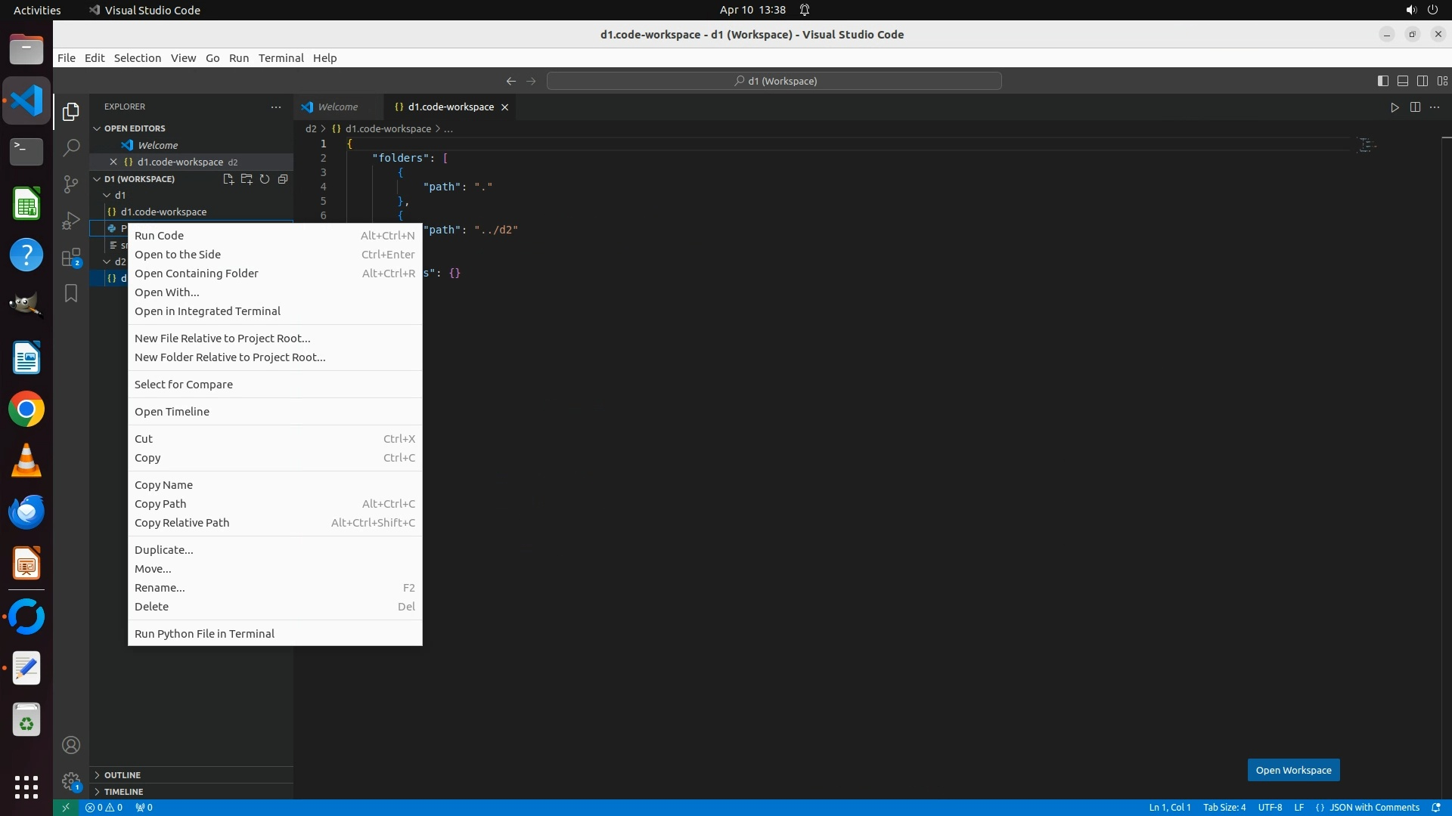Viewport: 1452px width, 816px height.
Task: Click the Split Editor Right icon
Action: (x=1415, y=107)
